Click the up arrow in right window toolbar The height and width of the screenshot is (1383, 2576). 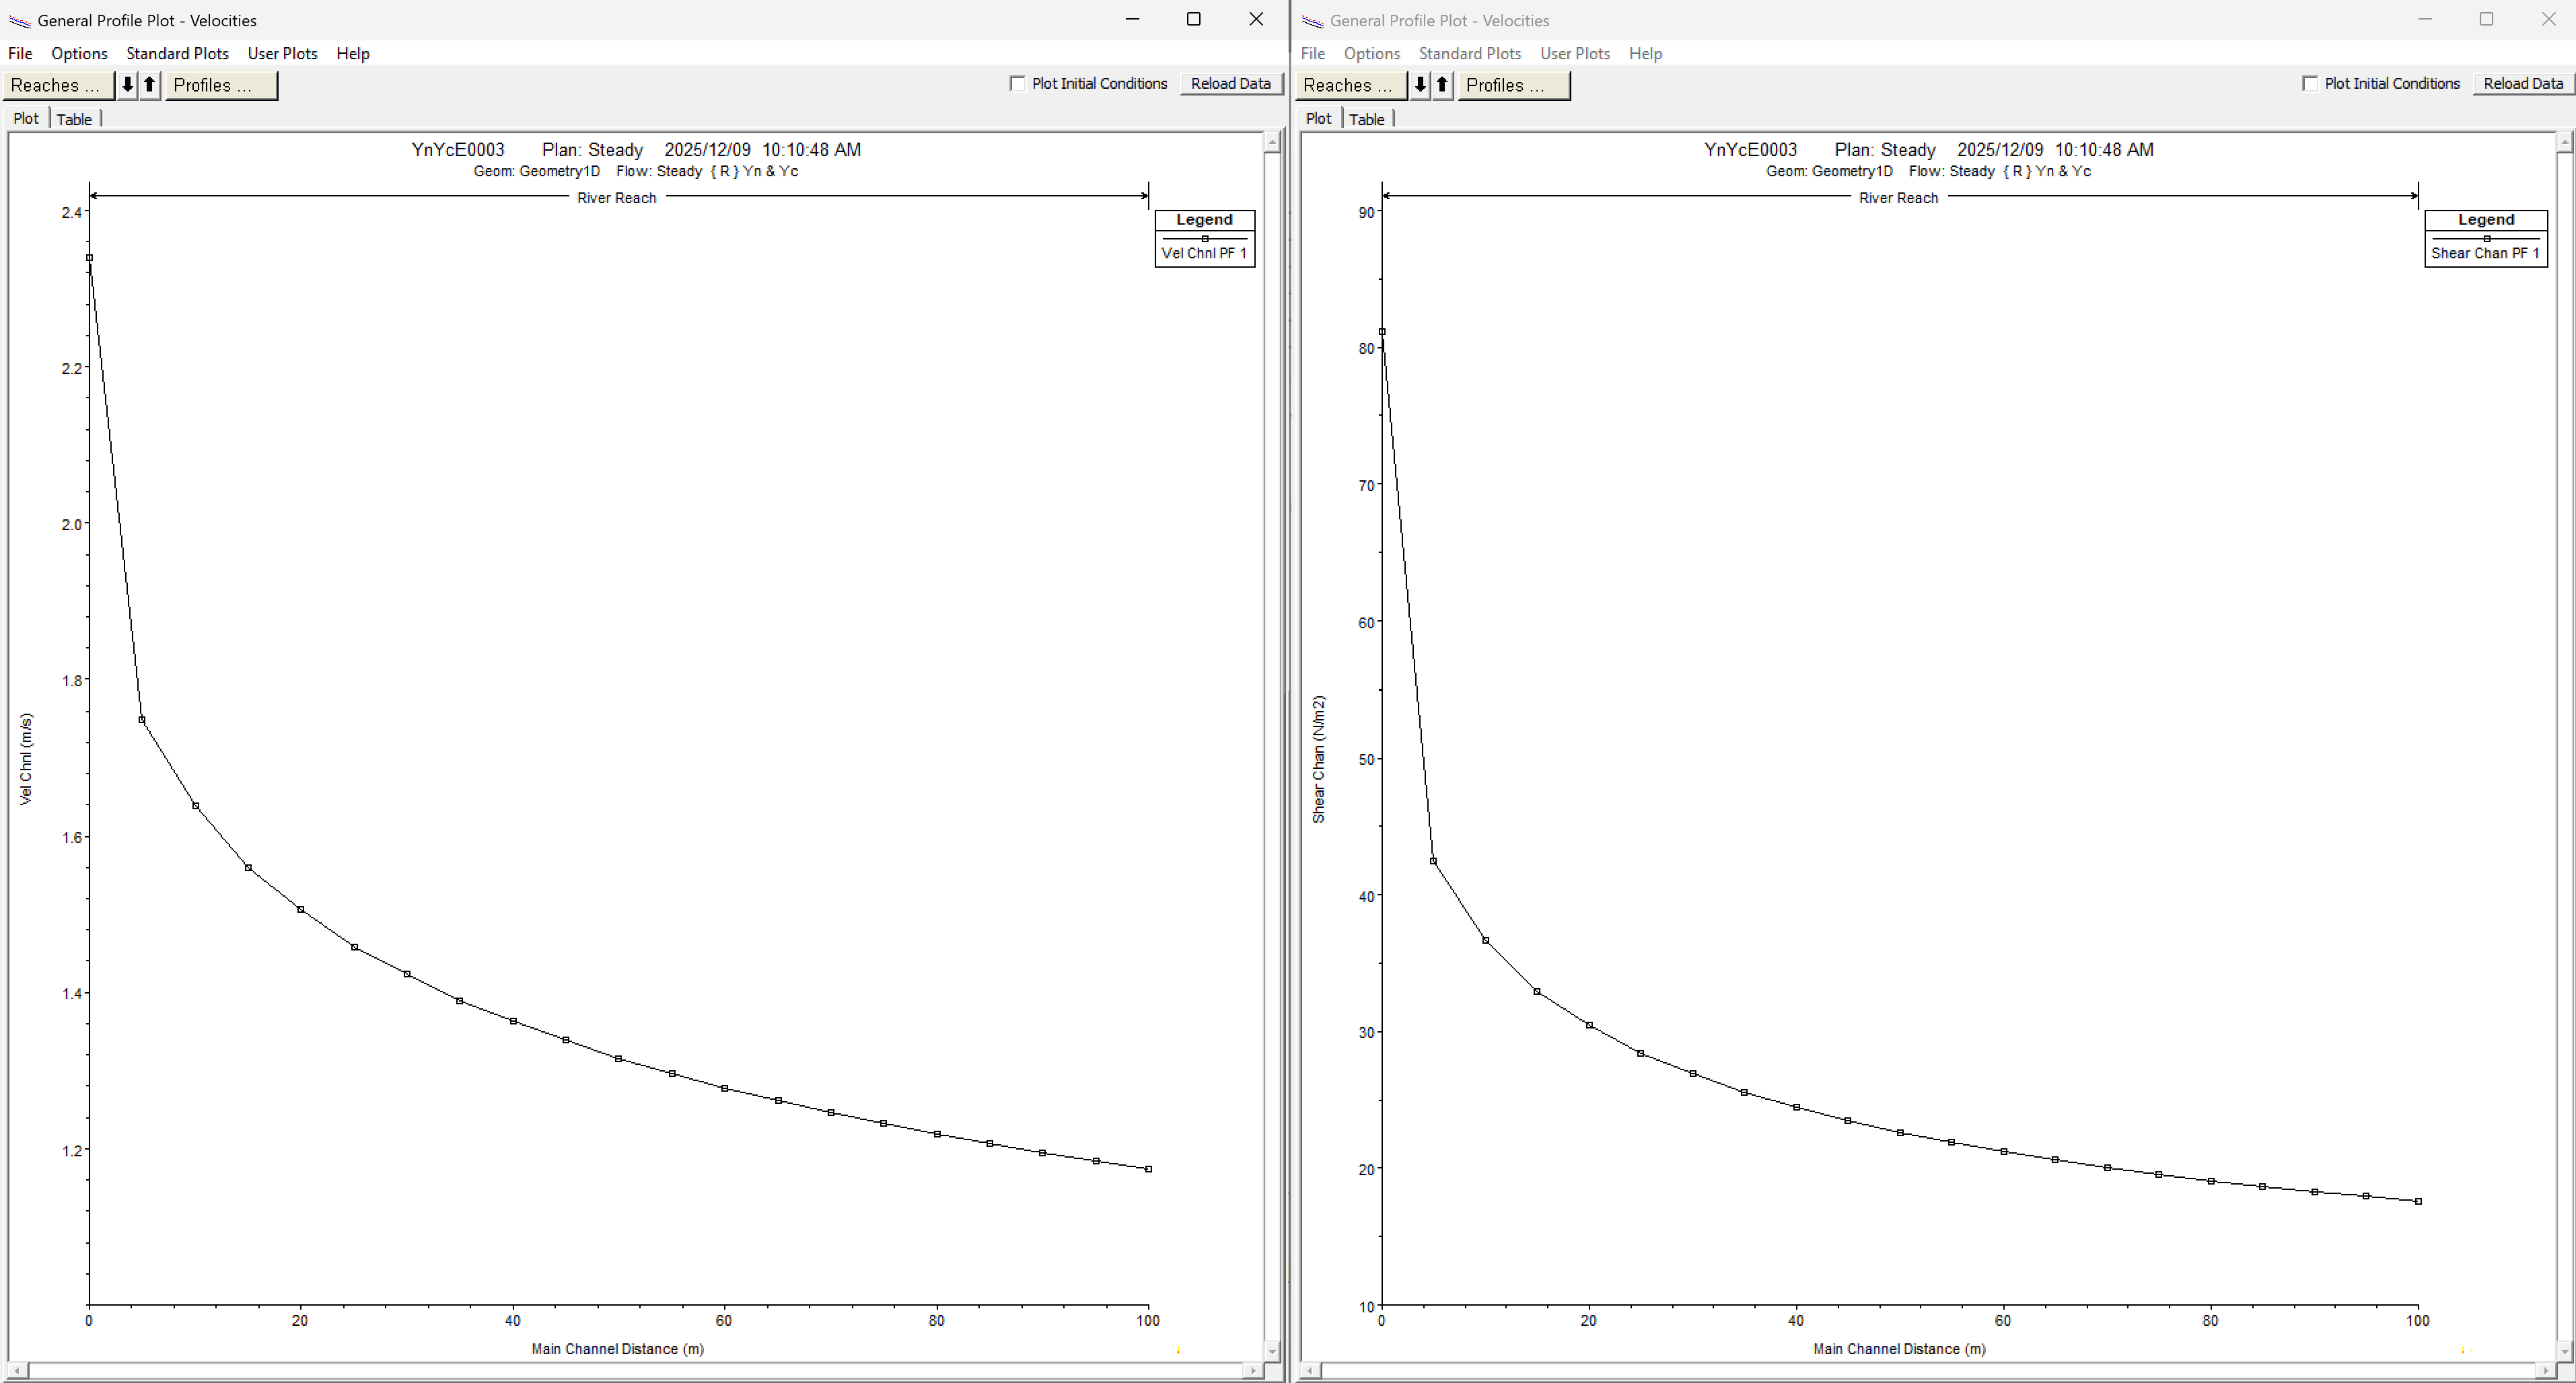pos(1443,85)
